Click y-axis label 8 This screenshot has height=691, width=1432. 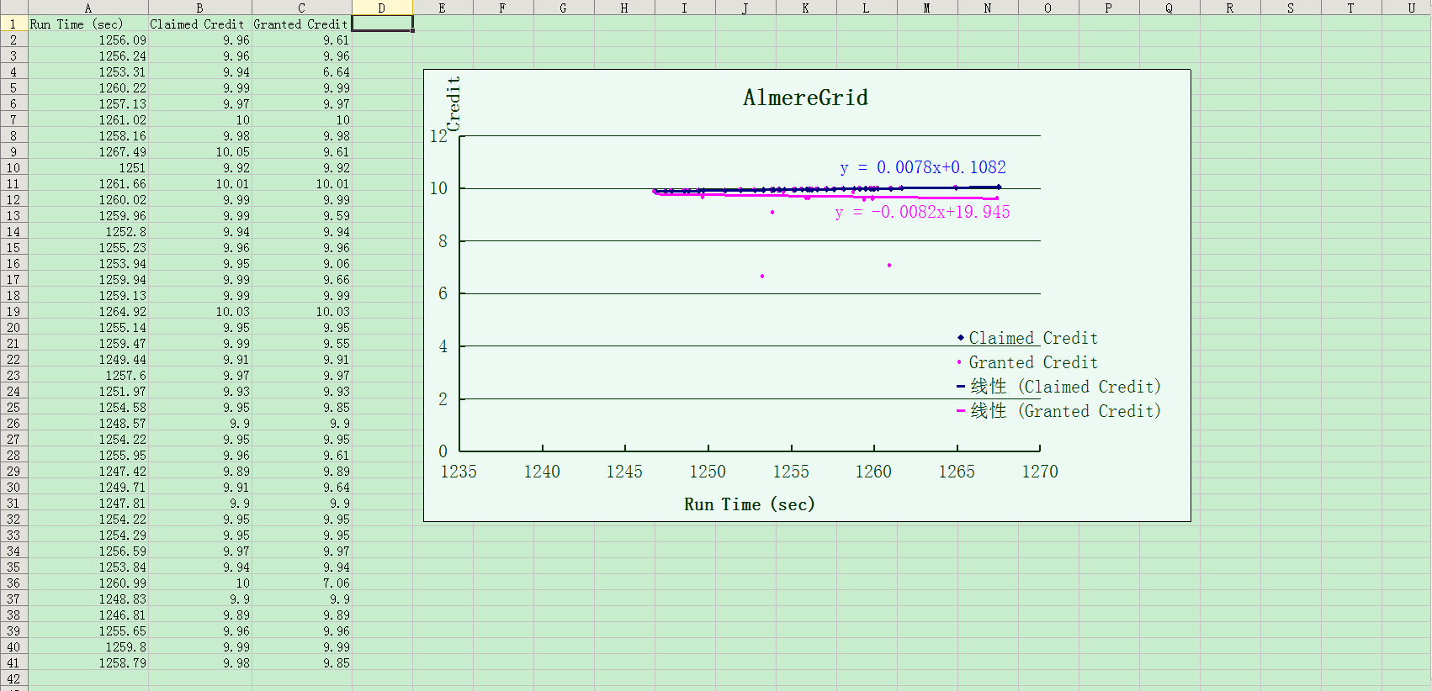pos(443,241)
